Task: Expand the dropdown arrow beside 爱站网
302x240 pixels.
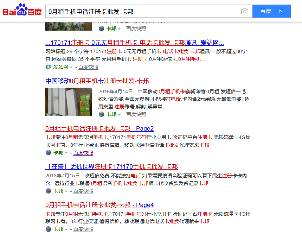Action: pos(71,67)
